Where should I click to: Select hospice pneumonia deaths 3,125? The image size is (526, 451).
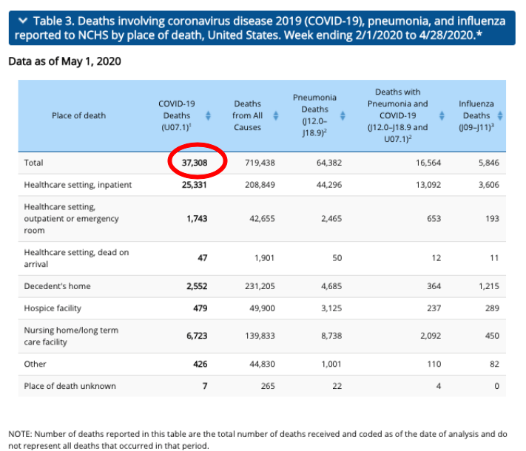(x=331, y=308)
